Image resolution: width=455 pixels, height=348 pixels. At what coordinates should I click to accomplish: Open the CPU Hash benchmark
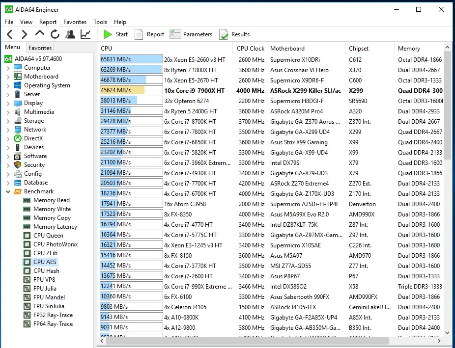coord(41,271)
